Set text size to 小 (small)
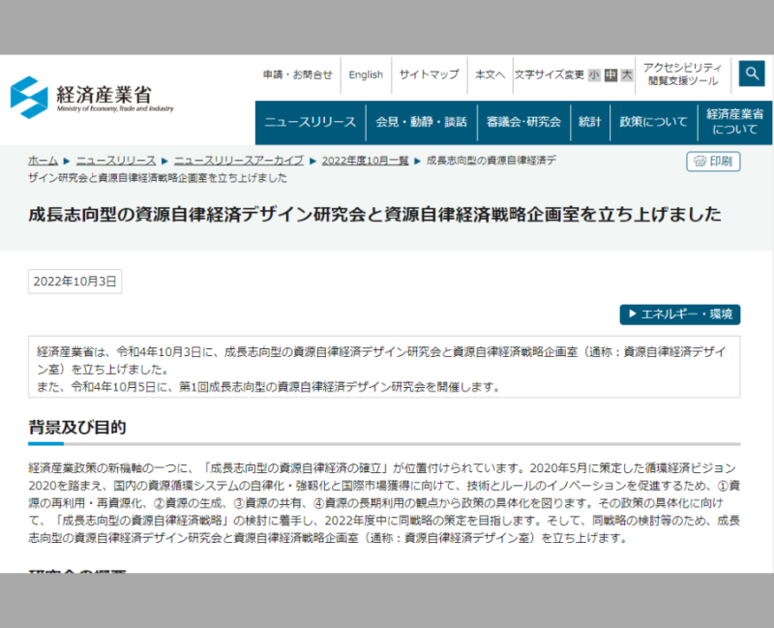This screenshot has height=628, width=774. (594, 75)
